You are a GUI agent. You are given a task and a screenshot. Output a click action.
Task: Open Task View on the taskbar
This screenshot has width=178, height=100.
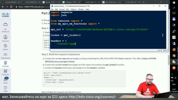(174, 13)
